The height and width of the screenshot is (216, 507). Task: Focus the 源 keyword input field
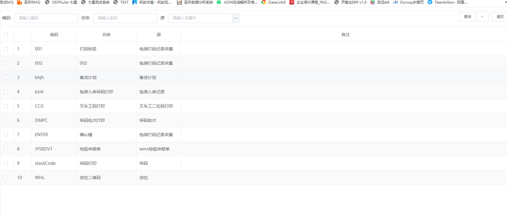click(200, 18)
